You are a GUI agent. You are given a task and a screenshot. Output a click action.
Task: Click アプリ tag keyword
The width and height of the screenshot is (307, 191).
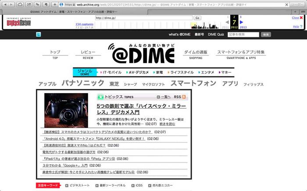pyautogui.click(x=230, y=83)
